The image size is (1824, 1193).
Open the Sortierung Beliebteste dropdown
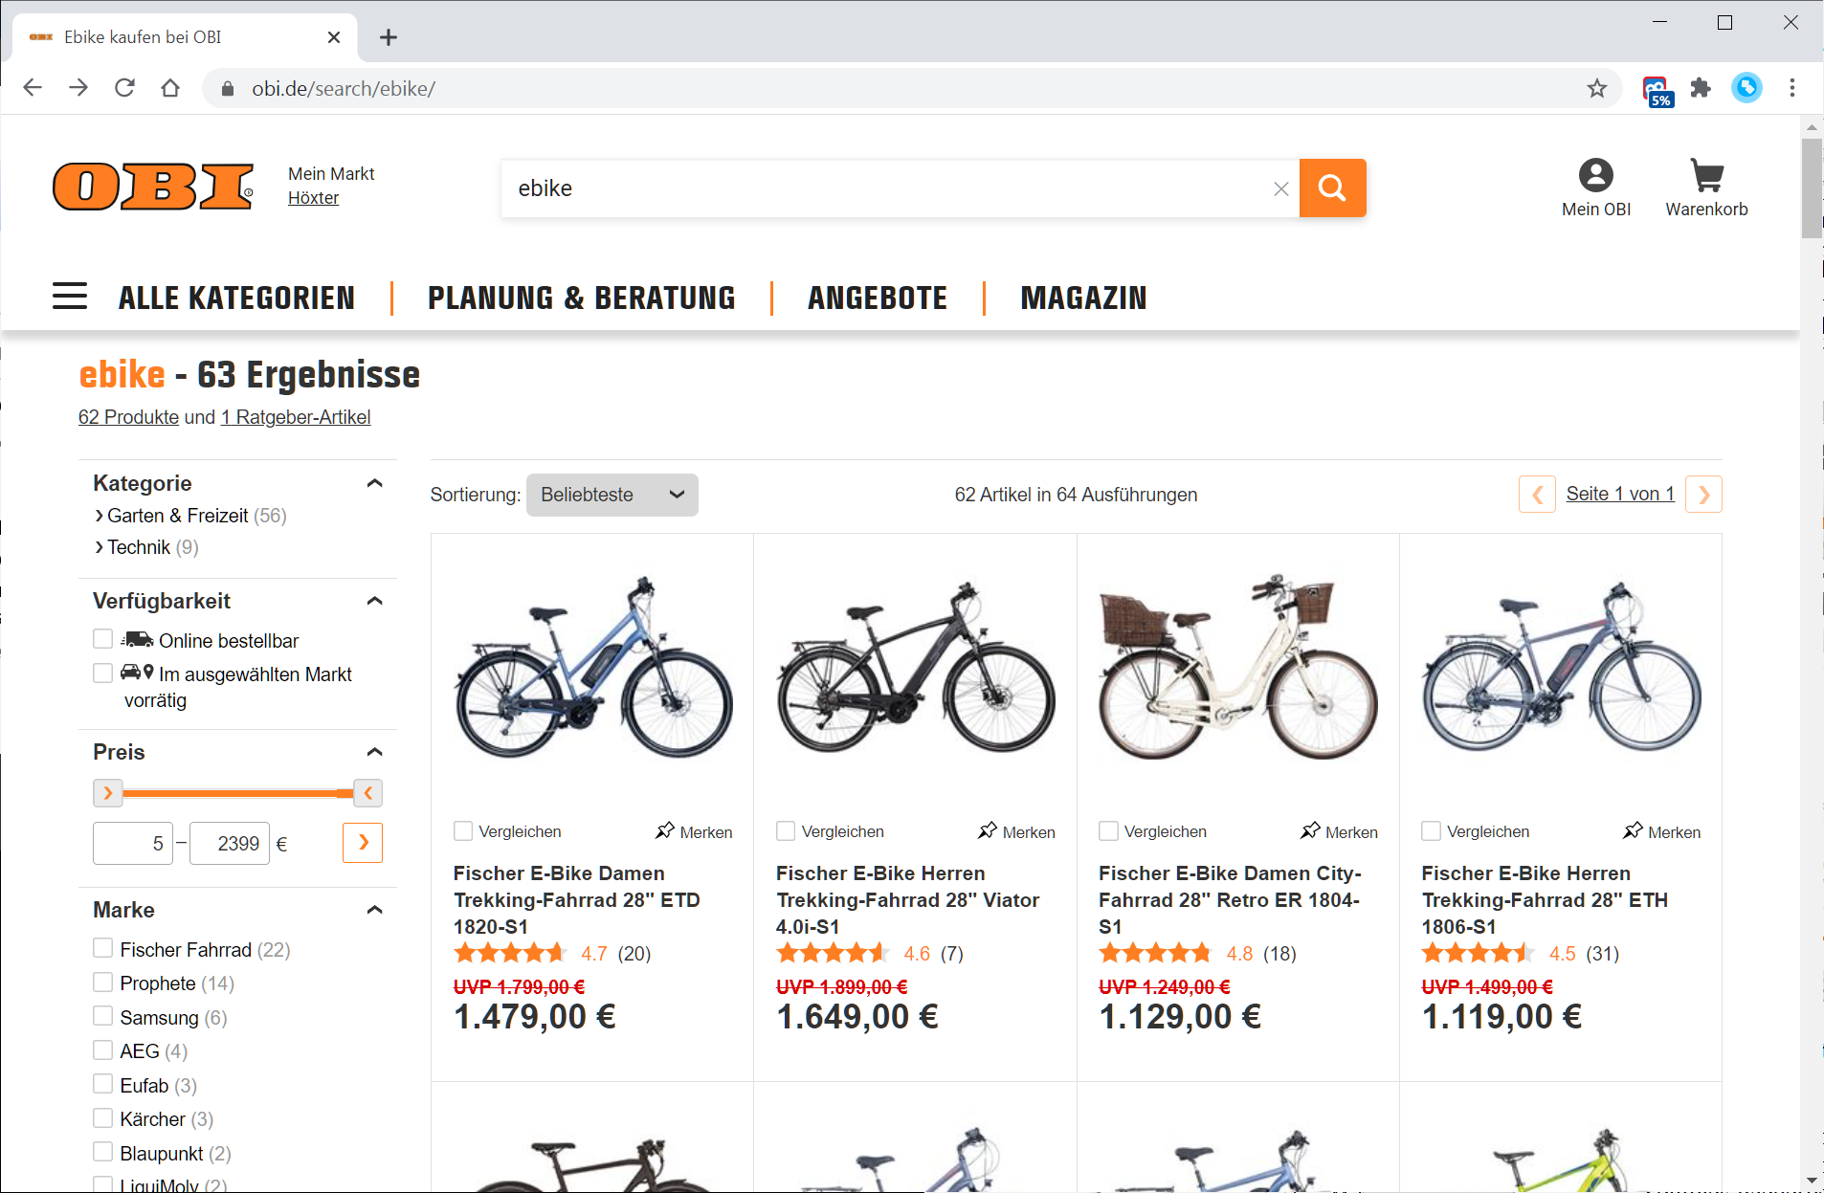click(x=612, y=495)
